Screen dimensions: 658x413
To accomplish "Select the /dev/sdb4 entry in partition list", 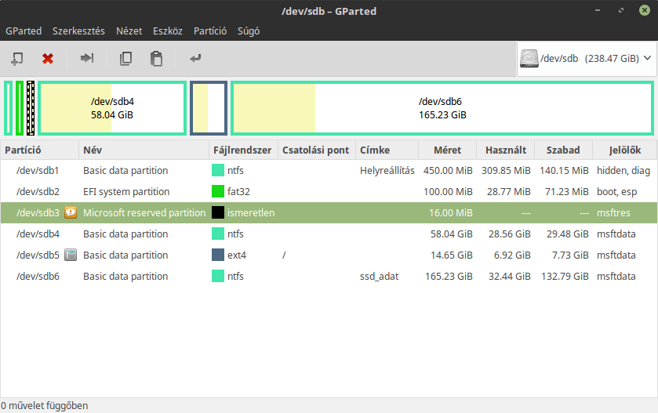I will [329, 234].
